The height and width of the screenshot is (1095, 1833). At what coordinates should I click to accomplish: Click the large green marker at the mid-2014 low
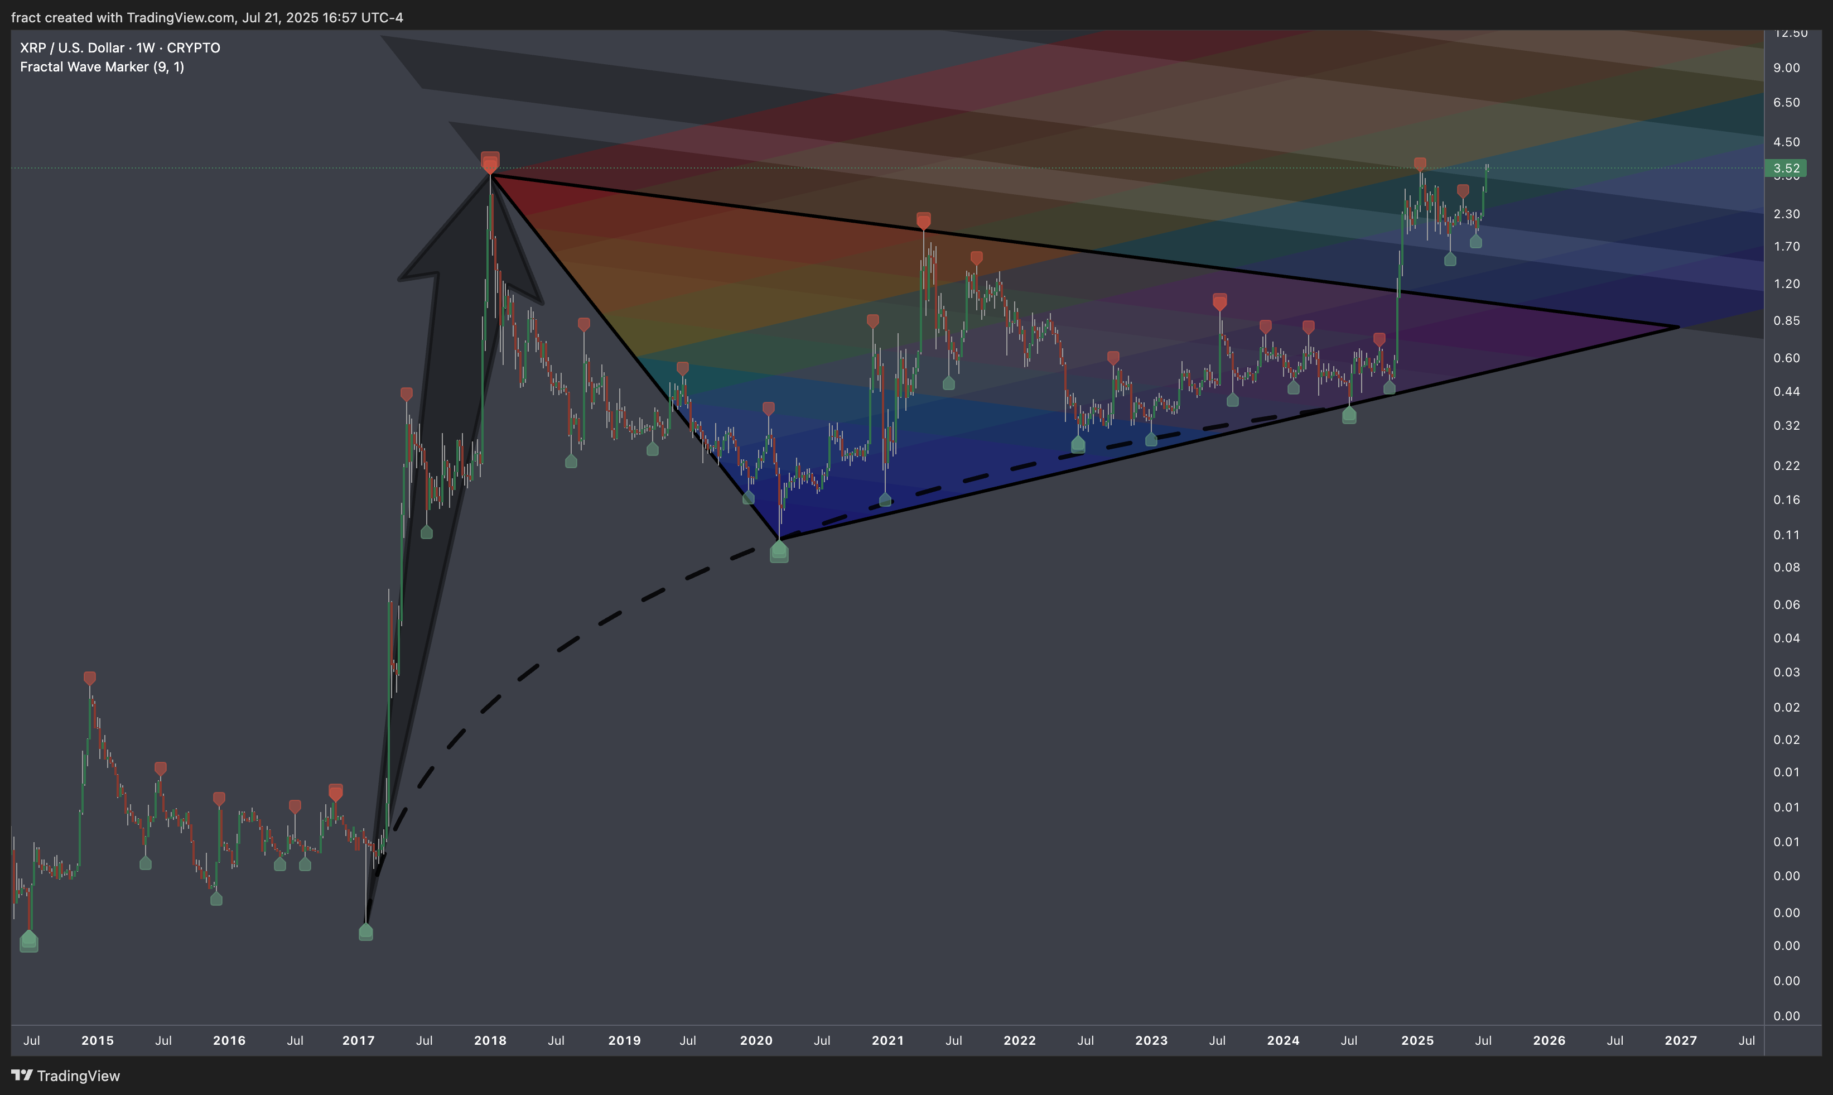(29, 941)
